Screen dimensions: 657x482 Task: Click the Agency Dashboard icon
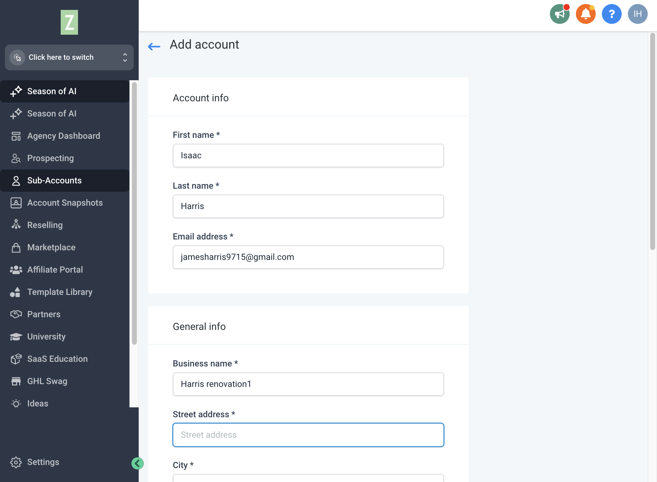click(16, 136)
